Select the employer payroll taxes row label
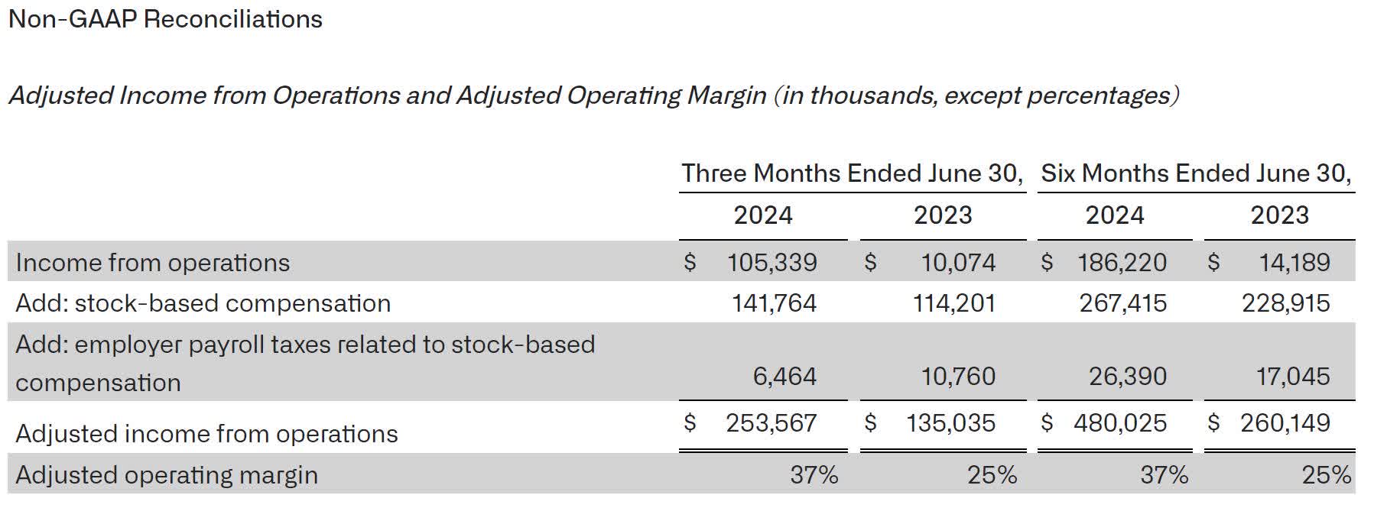1374x508 pixels. 304,363
